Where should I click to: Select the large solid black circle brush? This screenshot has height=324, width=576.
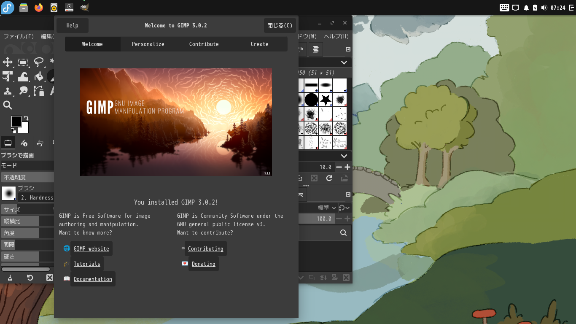tap(311, 100)
